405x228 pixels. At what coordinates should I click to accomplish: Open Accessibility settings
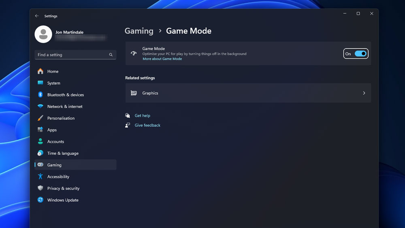click(x=75, y=176)
